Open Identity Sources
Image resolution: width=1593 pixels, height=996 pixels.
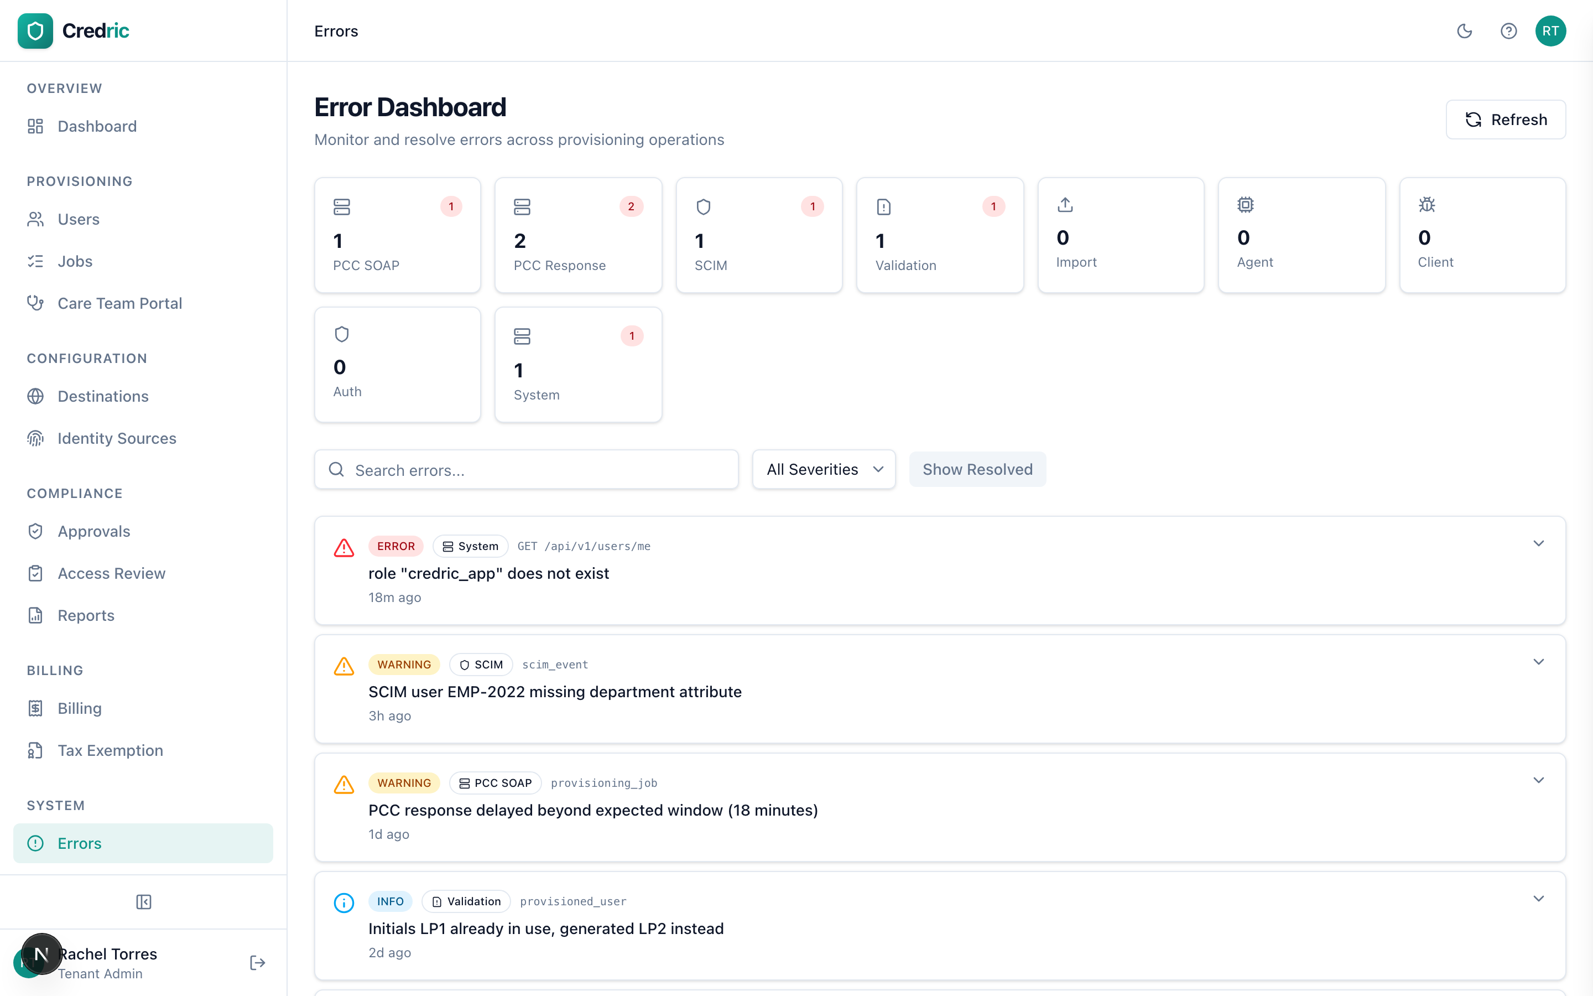coord(143,438)
